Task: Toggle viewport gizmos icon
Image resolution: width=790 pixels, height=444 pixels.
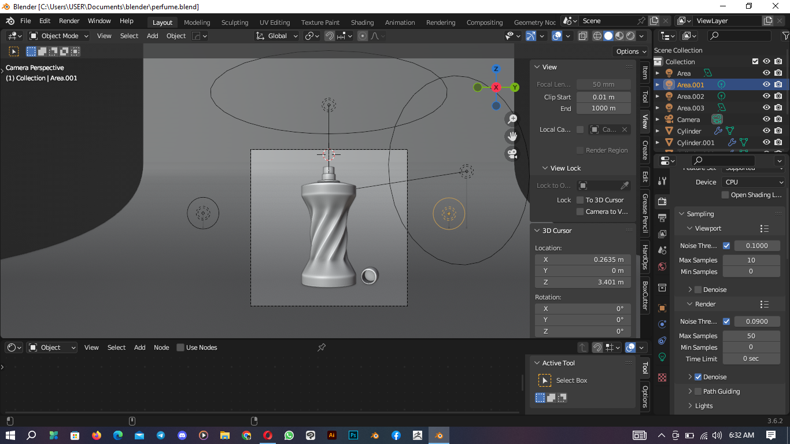Action: click(531, 36)
